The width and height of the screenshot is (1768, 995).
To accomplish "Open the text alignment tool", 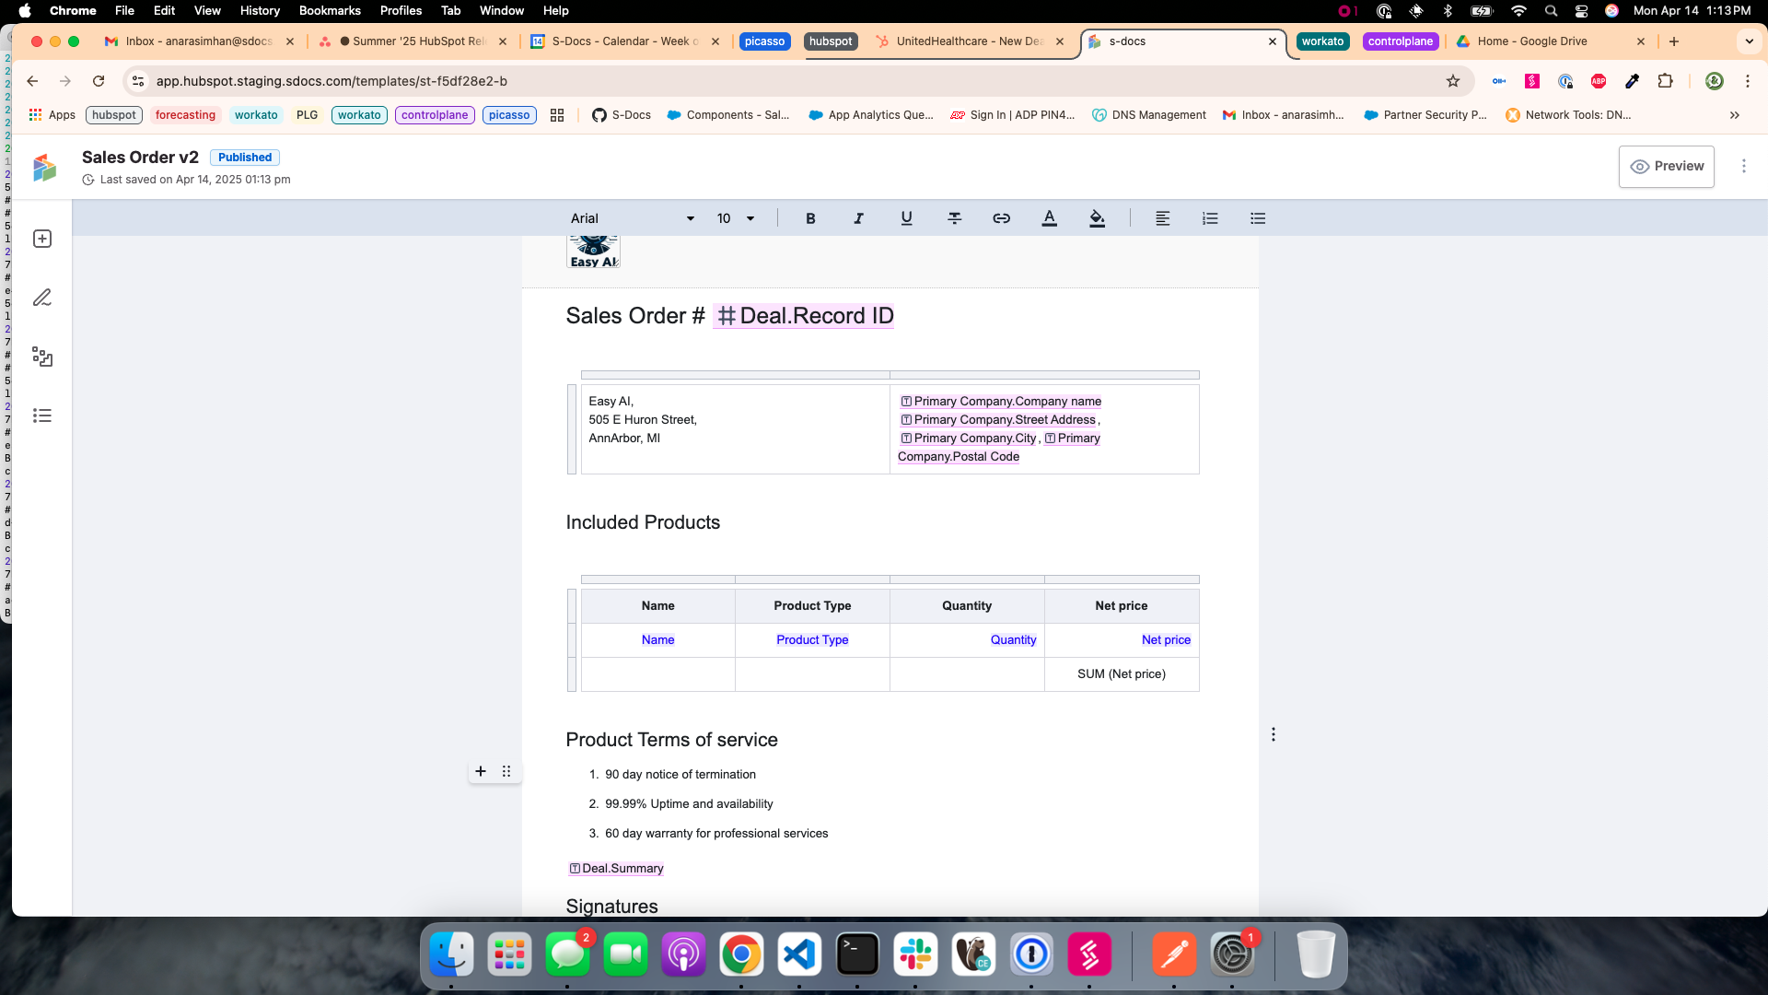I will pos(1162,218).
